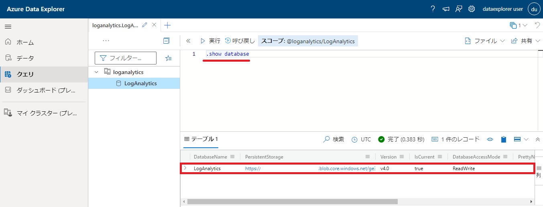Viewport: 543px width, 207px height.
Task: Open the 列 columns side panel
Action: click(x=539, y=171)
